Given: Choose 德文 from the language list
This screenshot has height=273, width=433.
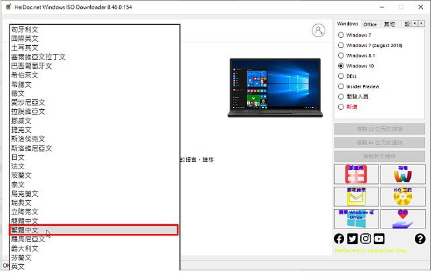Looking at the screenshot, I should tap(95, 94).
